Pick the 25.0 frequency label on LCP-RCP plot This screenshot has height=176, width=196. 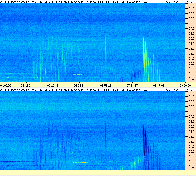pos(192,127)
